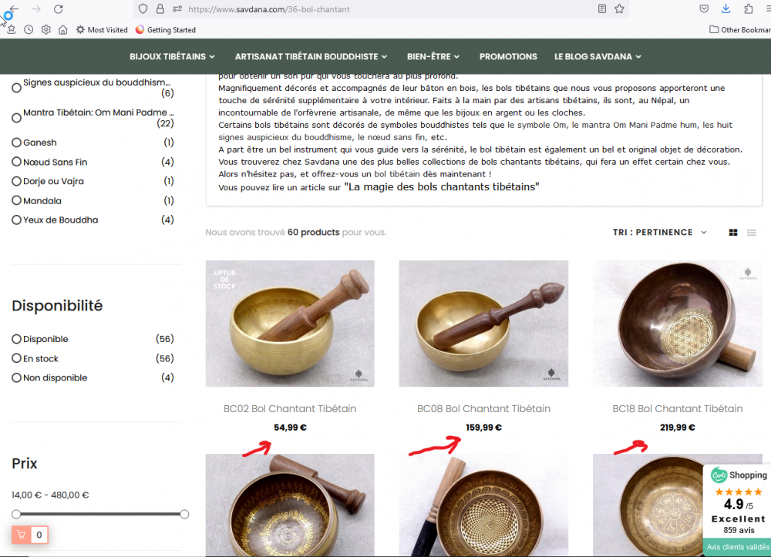Screen dimensions: 771x557
Task: Open site permissions icon in address bar
Action: click(177, 8)
